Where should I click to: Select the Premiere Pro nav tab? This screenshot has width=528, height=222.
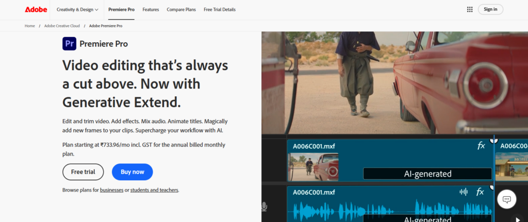(121, 9)
